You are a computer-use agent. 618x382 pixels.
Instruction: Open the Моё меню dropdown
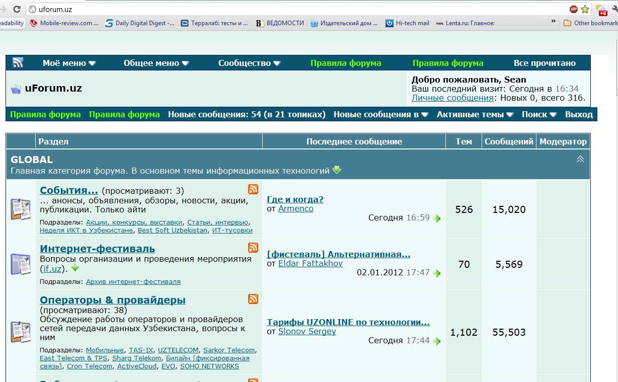[69, 63]
